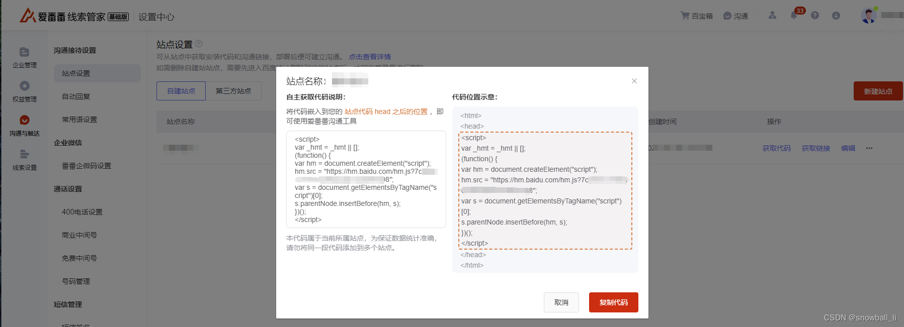Open the 百宝箱 shopping cart

point(697,16)
